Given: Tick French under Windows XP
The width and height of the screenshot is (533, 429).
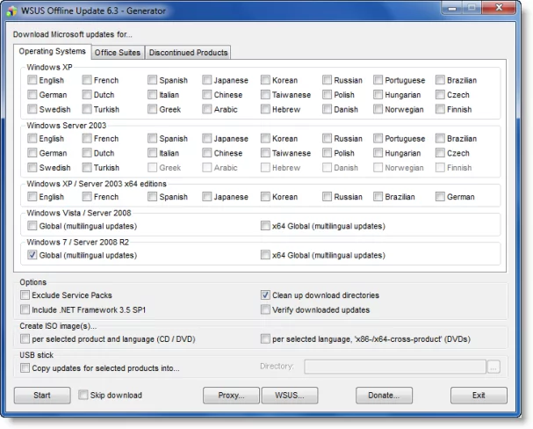Looking at the screenshot, I should [87, 80].
